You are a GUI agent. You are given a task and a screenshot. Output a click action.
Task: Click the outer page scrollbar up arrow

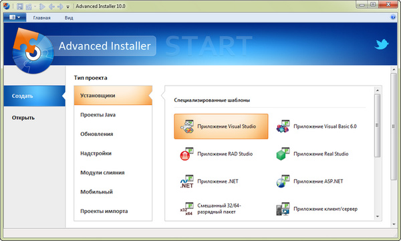[x=394, y=70]
